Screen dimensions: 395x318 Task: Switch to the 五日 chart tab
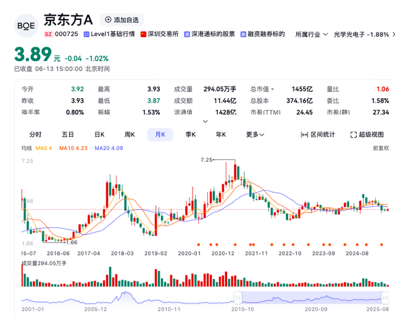tap(68, 135)
